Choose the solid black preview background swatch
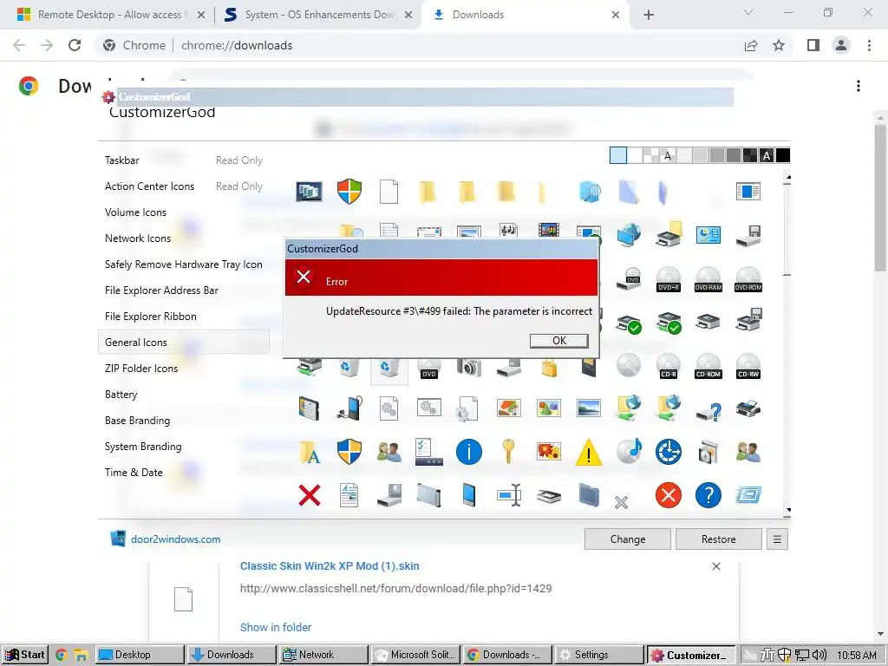Image resolution: width=888 pixels, height=666 pixels. (783, 155)
